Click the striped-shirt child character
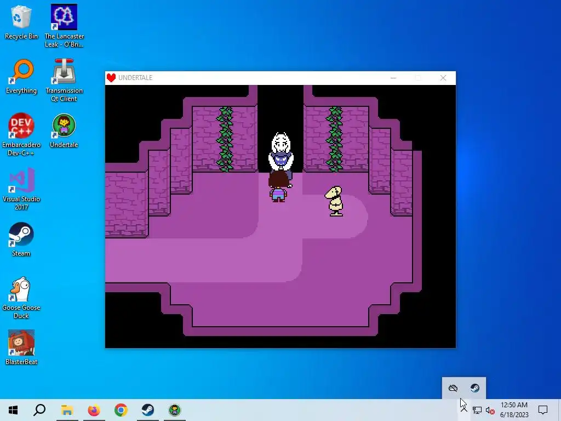561x421 pixels. (x=278, y=187)
